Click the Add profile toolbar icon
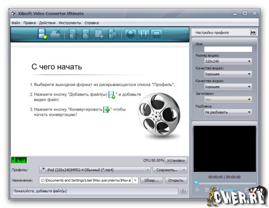This screenshot has width=269, height=208. click(99, 34)
